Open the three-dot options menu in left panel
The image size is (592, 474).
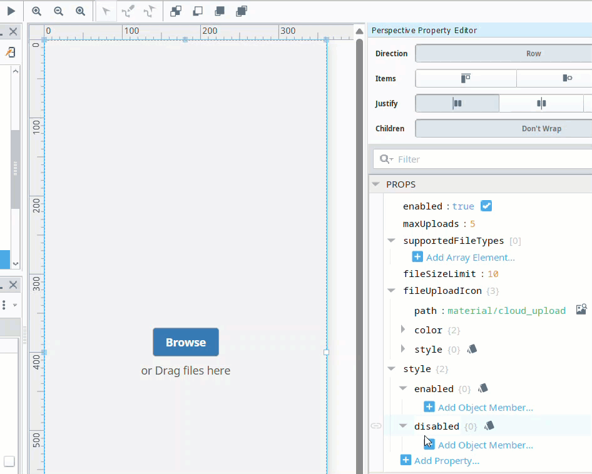4,305
